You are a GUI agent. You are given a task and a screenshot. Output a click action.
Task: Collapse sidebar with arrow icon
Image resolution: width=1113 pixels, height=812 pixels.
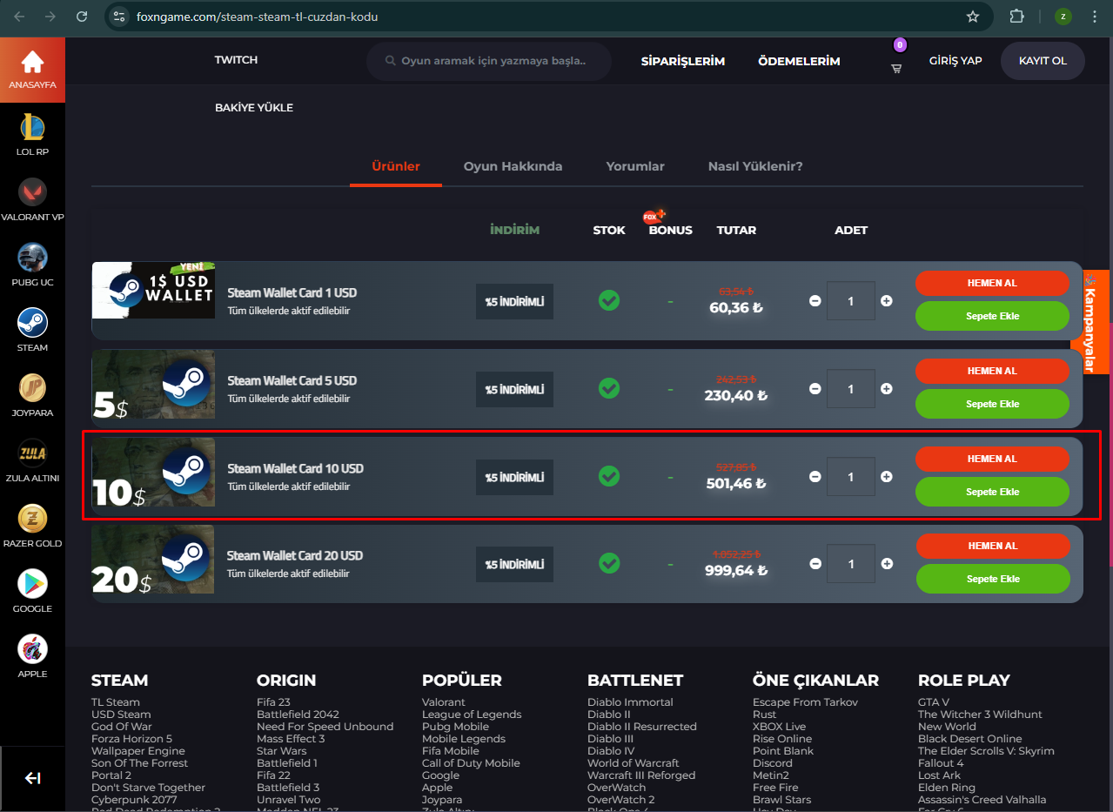(x=32, y=778)
